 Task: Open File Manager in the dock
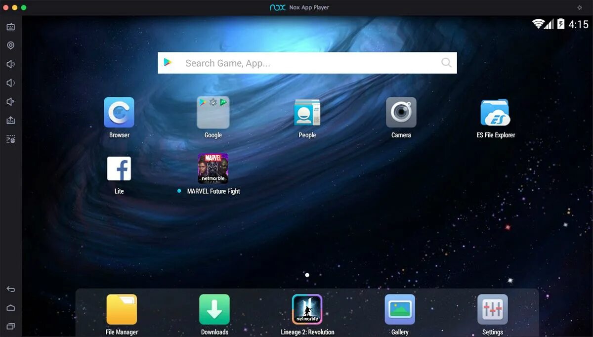[x=122, y=309]
